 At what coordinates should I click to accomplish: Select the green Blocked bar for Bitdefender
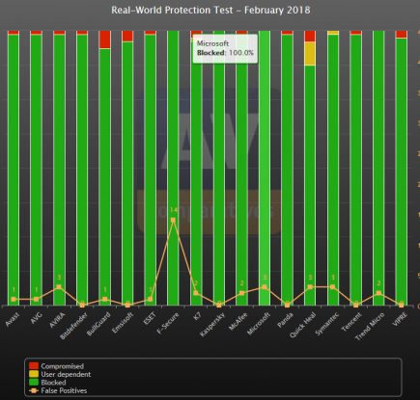click(82, 170)
